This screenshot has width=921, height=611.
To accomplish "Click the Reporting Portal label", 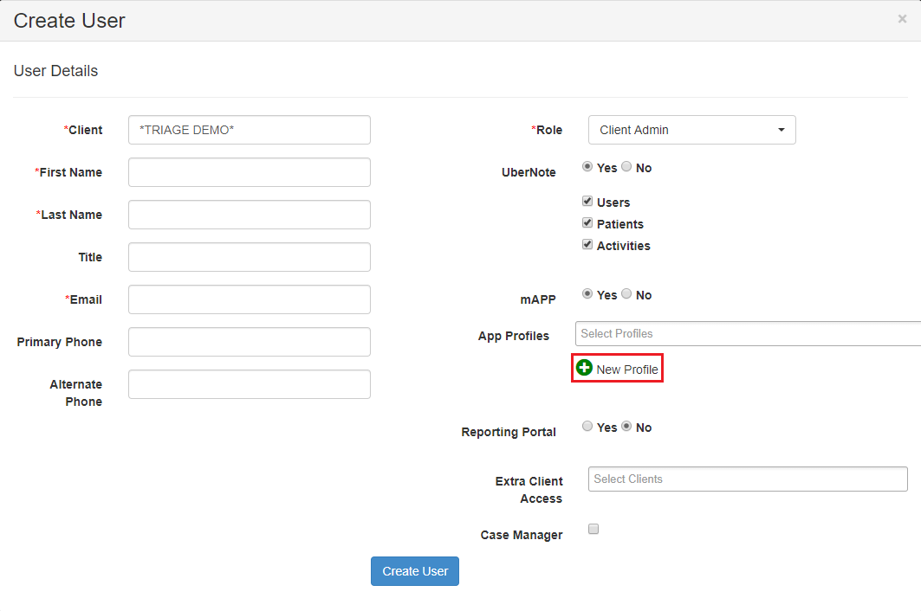I will pyautogui.click(x=509, y=432).
